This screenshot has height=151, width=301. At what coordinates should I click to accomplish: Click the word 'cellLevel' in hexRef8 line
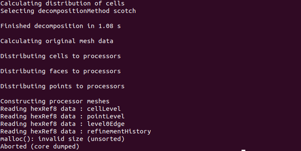[104, 109]
